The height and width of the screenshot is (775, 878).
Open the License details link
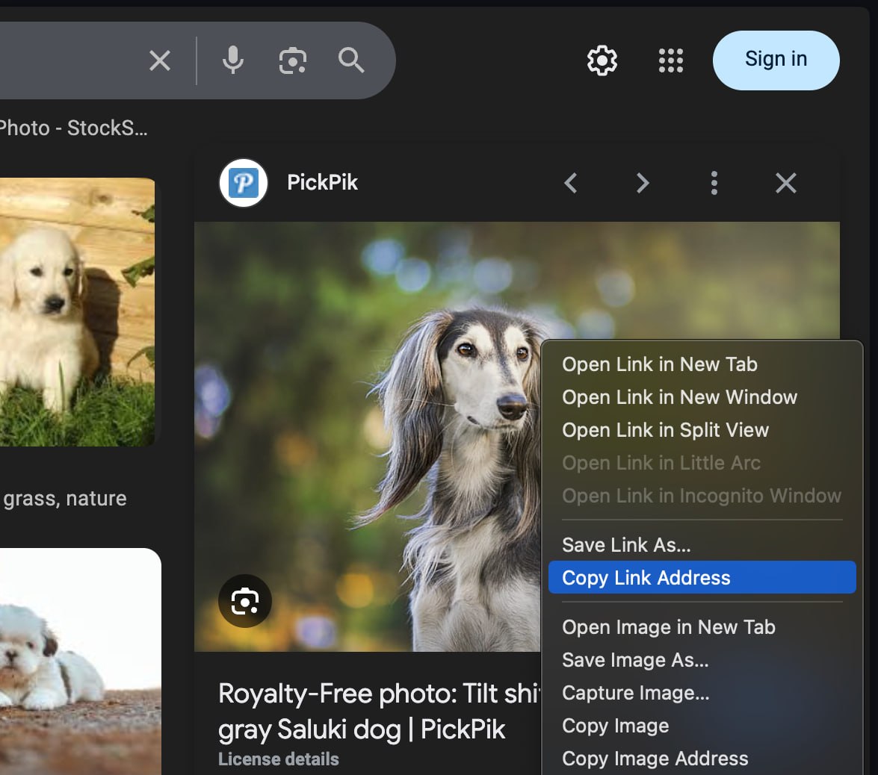(x=278, y=759)
